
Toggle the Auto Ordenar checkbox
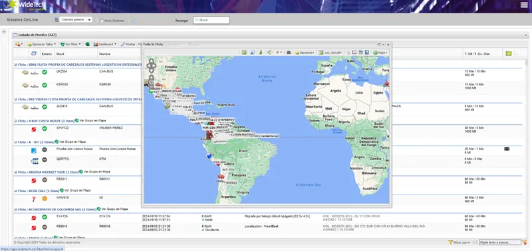(102, 21)
